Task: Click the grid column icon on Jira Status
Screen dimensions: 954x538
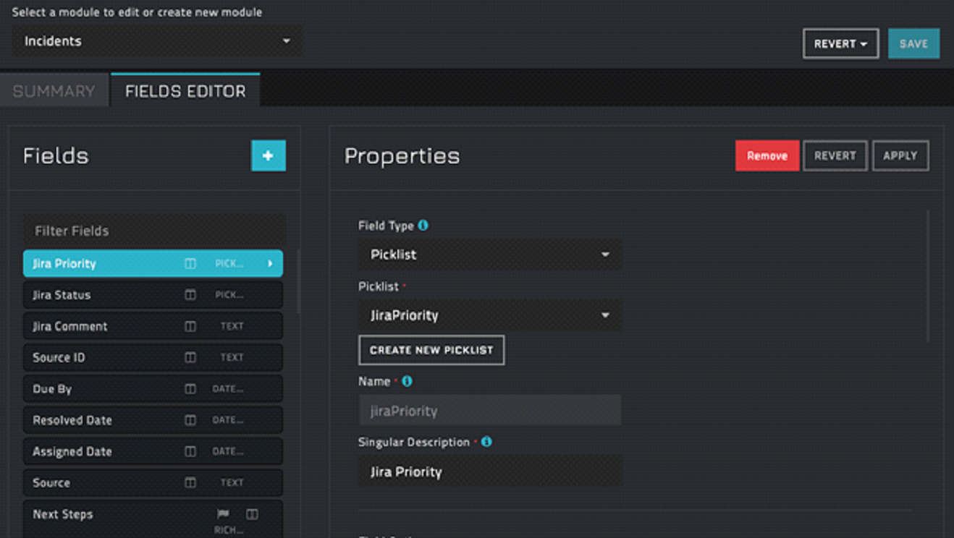Action: pyautogui.click(x=190, y=295)
